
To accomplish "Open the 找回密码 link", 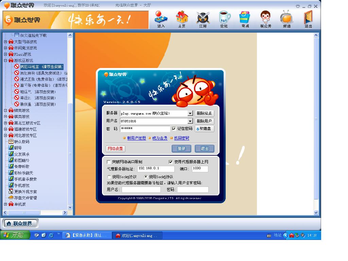I will tap(181, 138).
